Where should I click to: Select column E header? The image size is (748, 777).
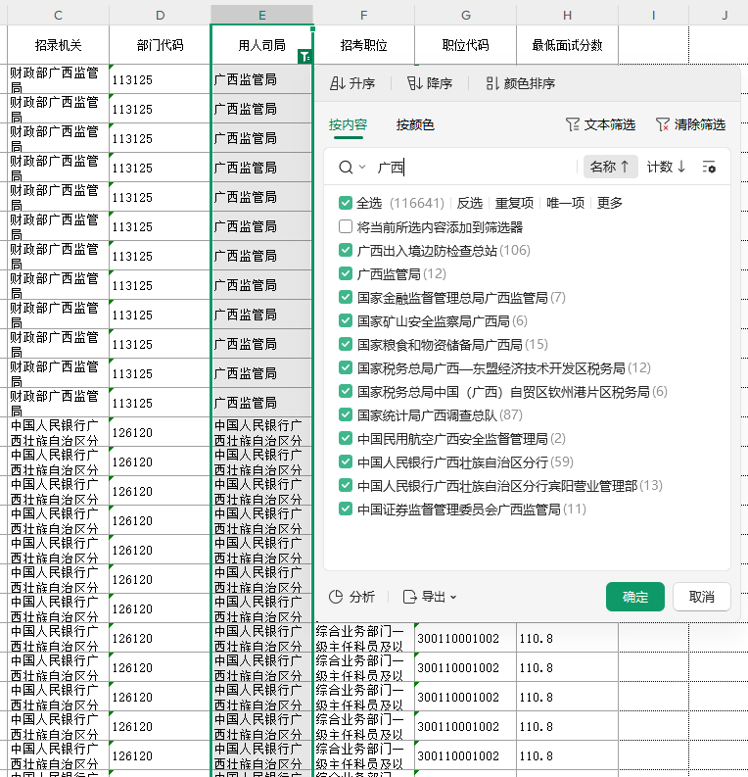tap(261, 16)
